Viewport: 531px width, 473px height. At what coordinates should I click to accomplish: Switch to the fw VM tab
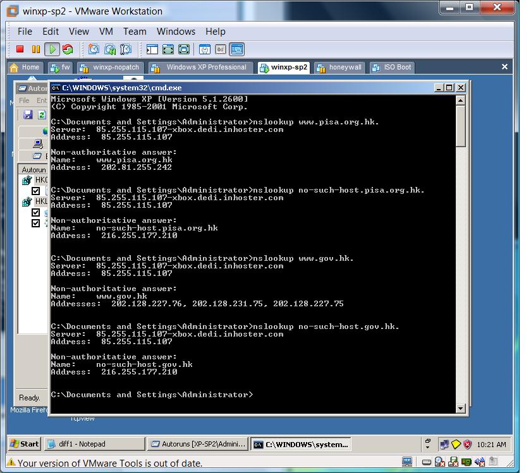[60, 68]
